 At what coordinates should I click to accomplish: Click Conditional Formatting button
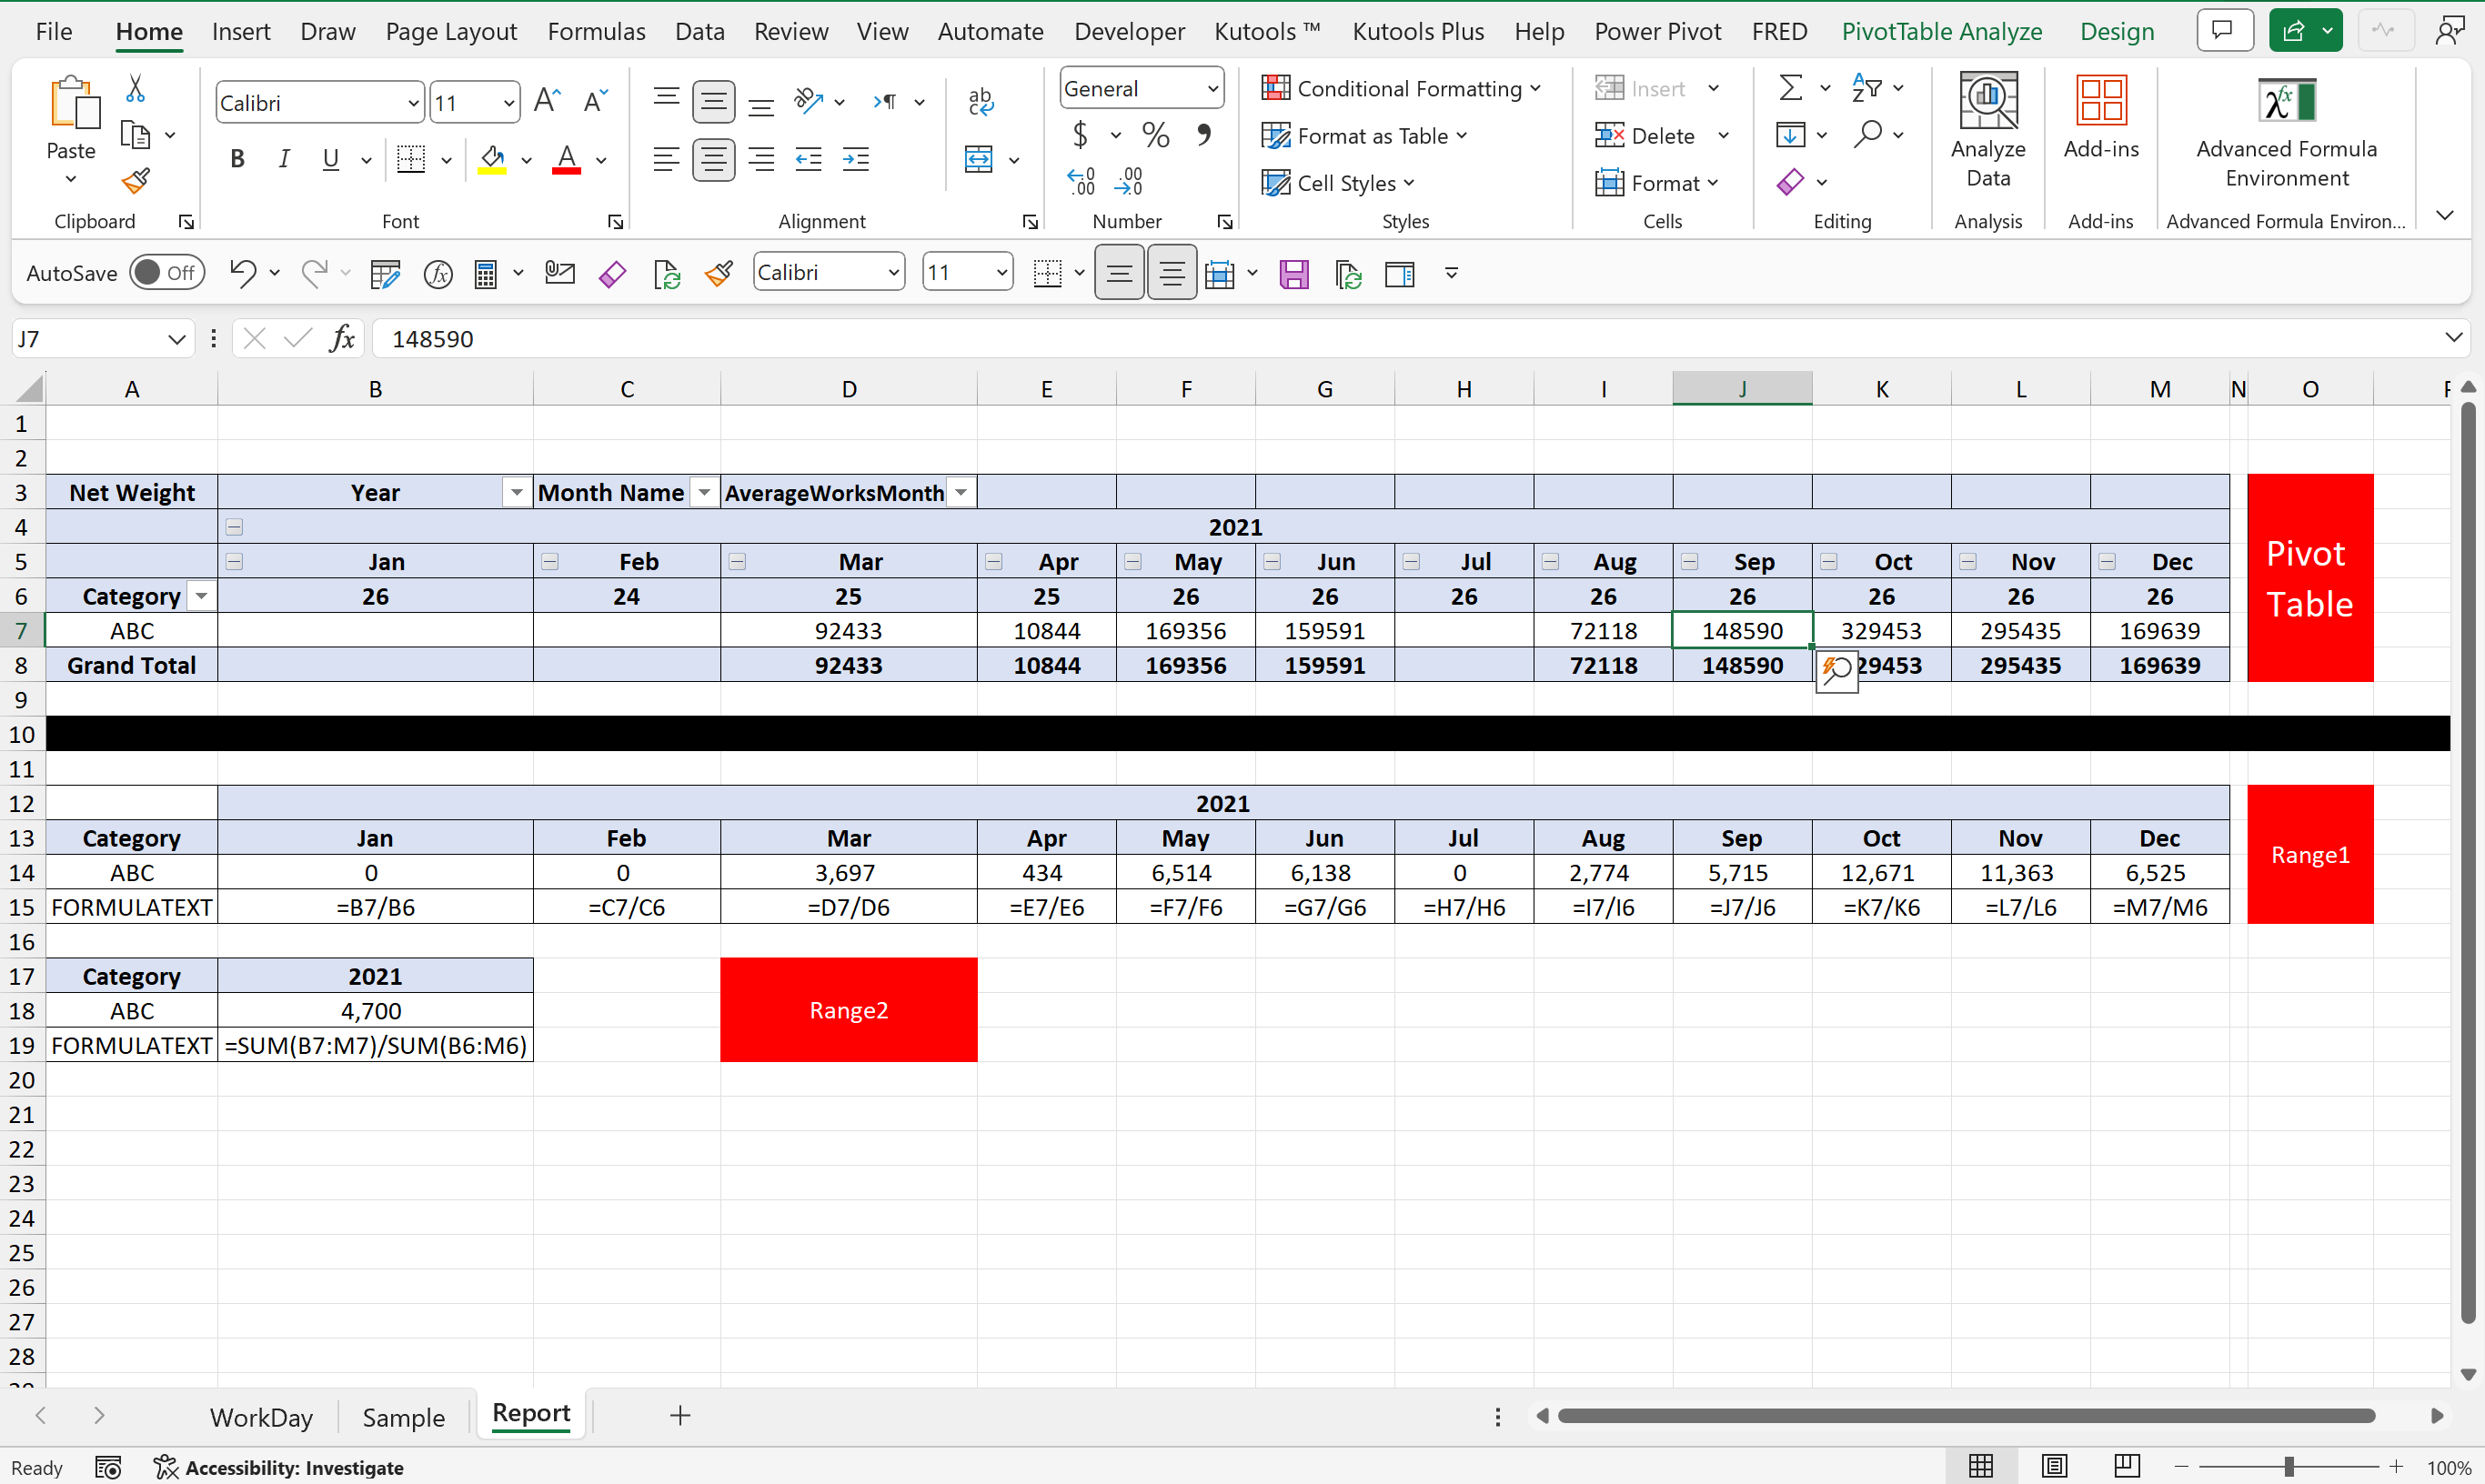tap(1401, 88)
